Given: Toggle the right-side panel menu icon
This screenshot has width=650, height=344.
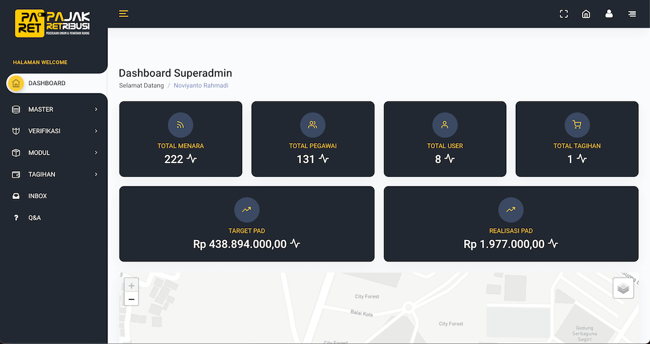Looking at the screenshot, I should [632, 14].
